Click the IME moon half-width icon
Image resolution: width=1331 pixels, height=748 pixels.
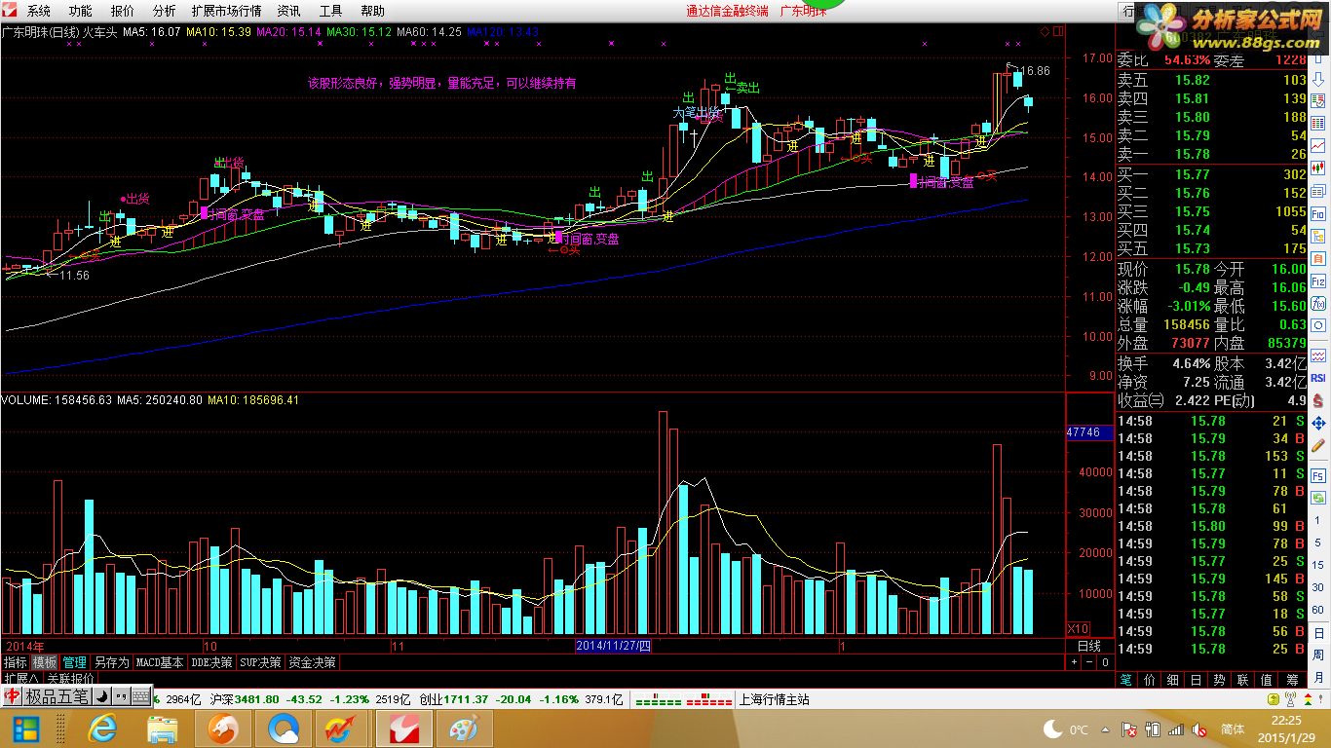tap(101, 696)
